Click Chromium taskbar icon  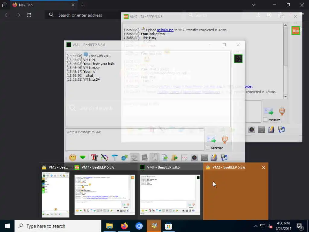pyautogui.click(x=139, y=226)
